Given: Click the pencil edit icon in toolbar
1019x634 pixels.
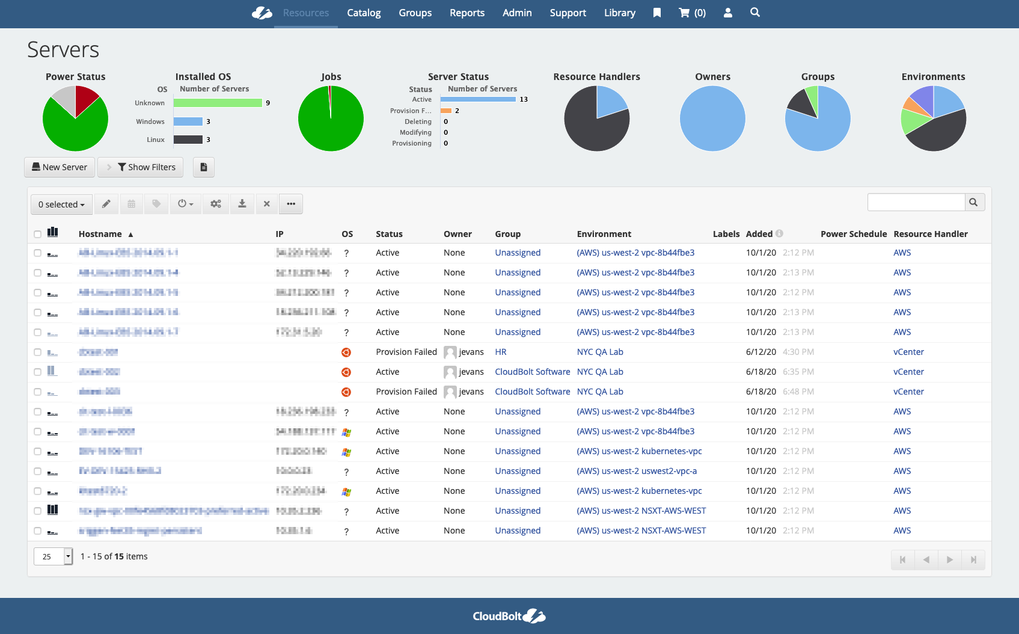Looking at the screenshot, I should click(106, 204).
